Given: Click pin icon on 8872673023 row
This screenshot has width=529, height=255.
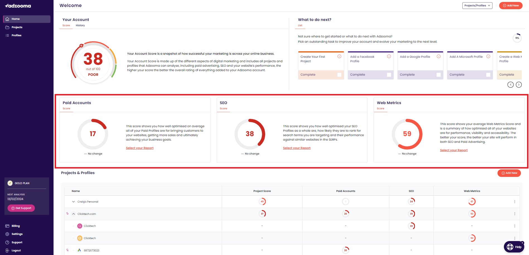Looking at the screenshot, I should 67,250.
